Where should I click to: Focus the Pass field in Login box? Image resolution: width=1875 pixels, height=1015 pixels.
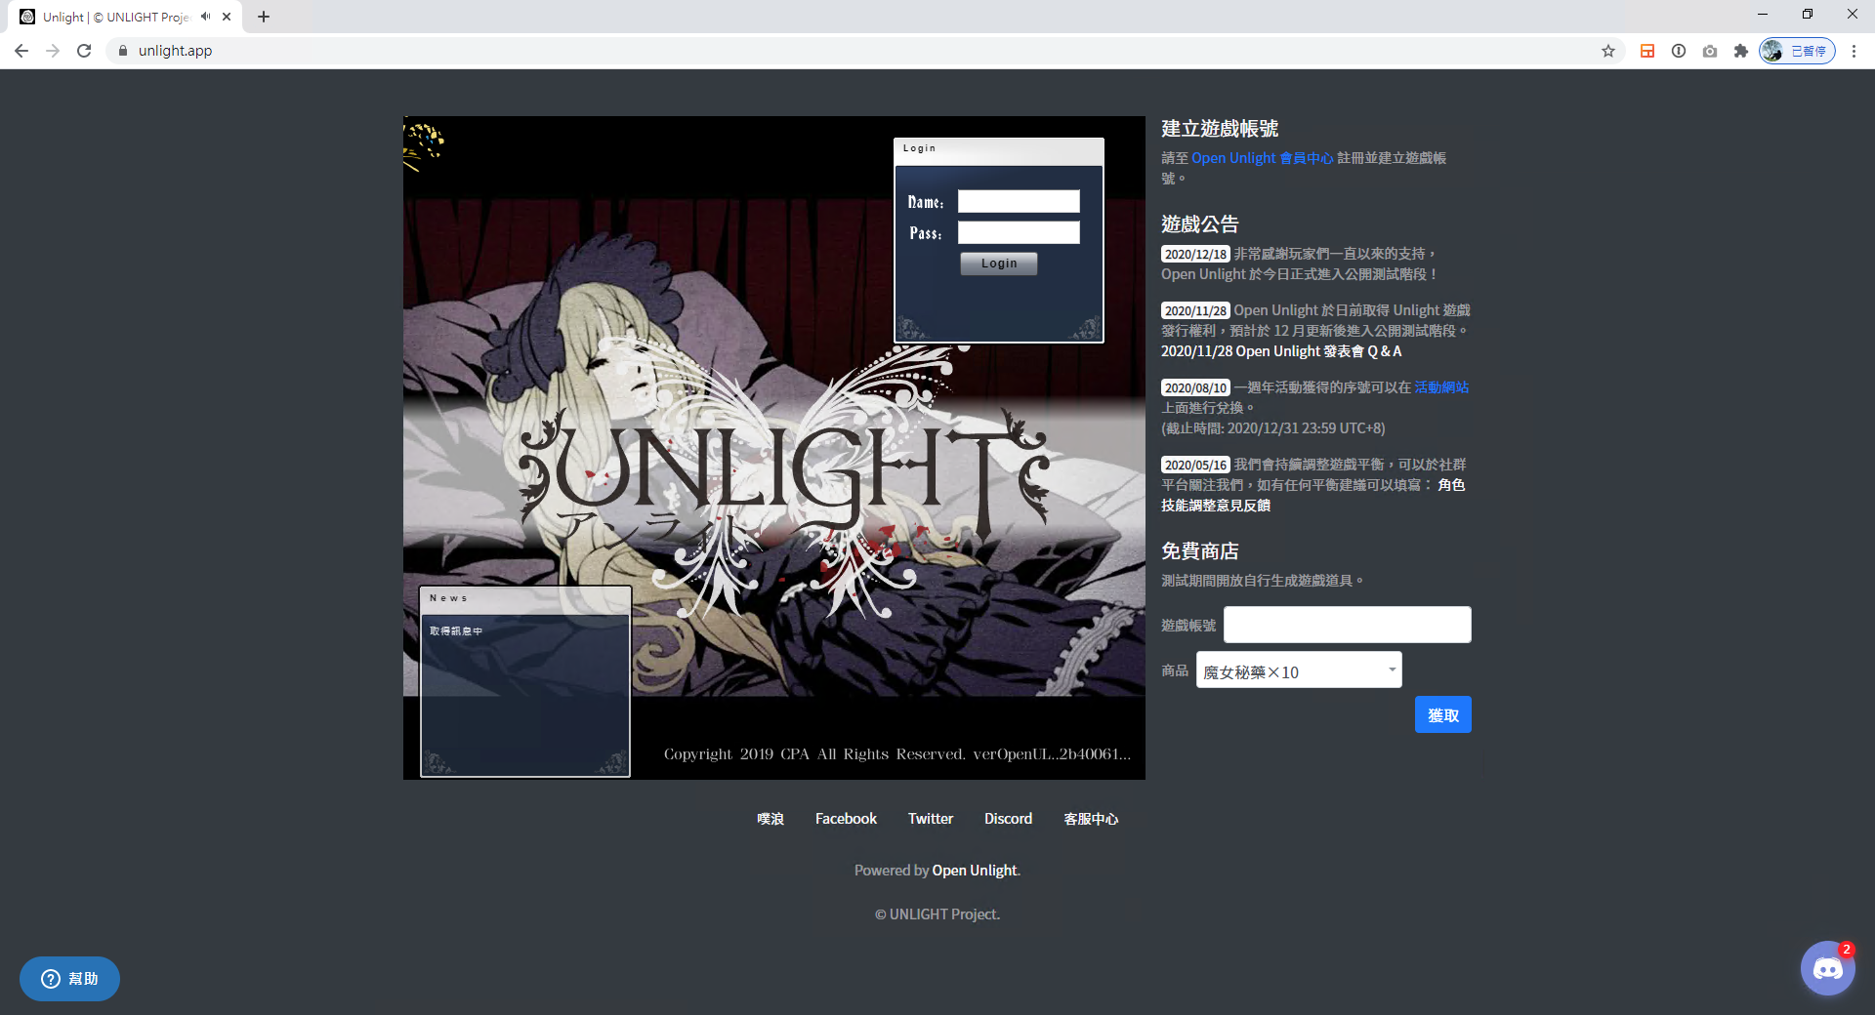[x=1019, y=232]
